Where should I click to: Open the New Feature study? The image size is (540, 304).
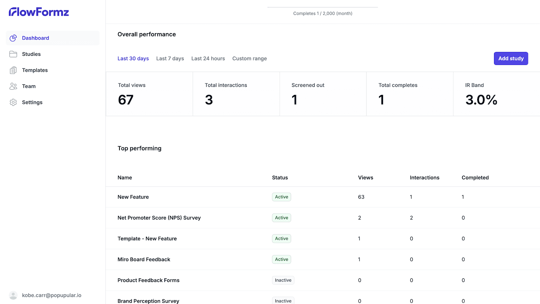133,197
